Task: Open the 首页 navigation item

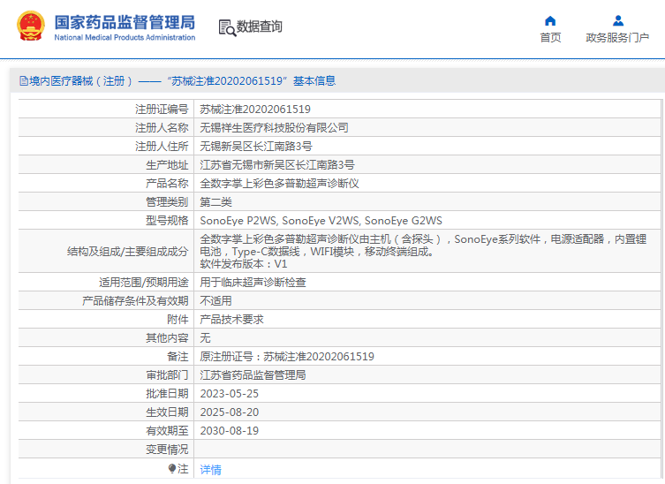Action: [x=550, y=37]
